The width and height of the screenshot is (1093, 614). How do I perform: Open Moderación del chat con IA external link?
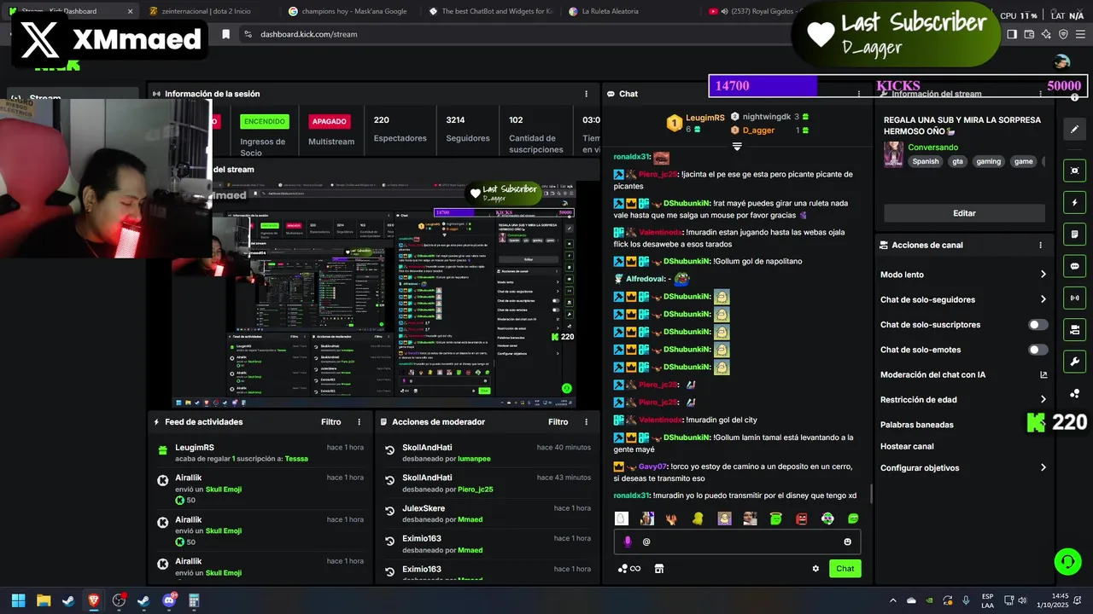click(x=1043, y=374)
